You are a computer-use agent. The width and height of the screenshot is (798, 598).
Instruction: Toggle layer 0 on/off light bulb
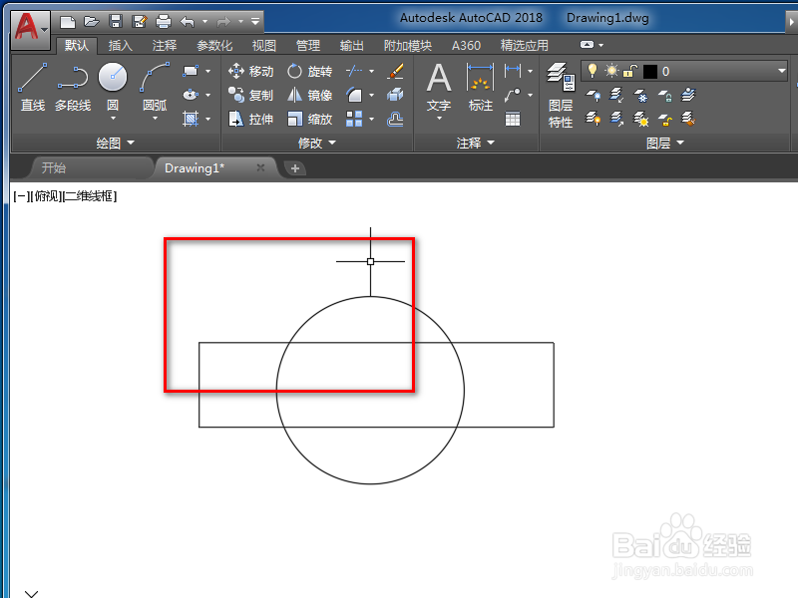pos(592,71)
